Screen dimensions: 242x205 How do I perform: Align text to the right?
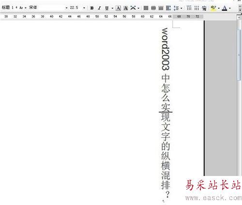click(161, 8)
